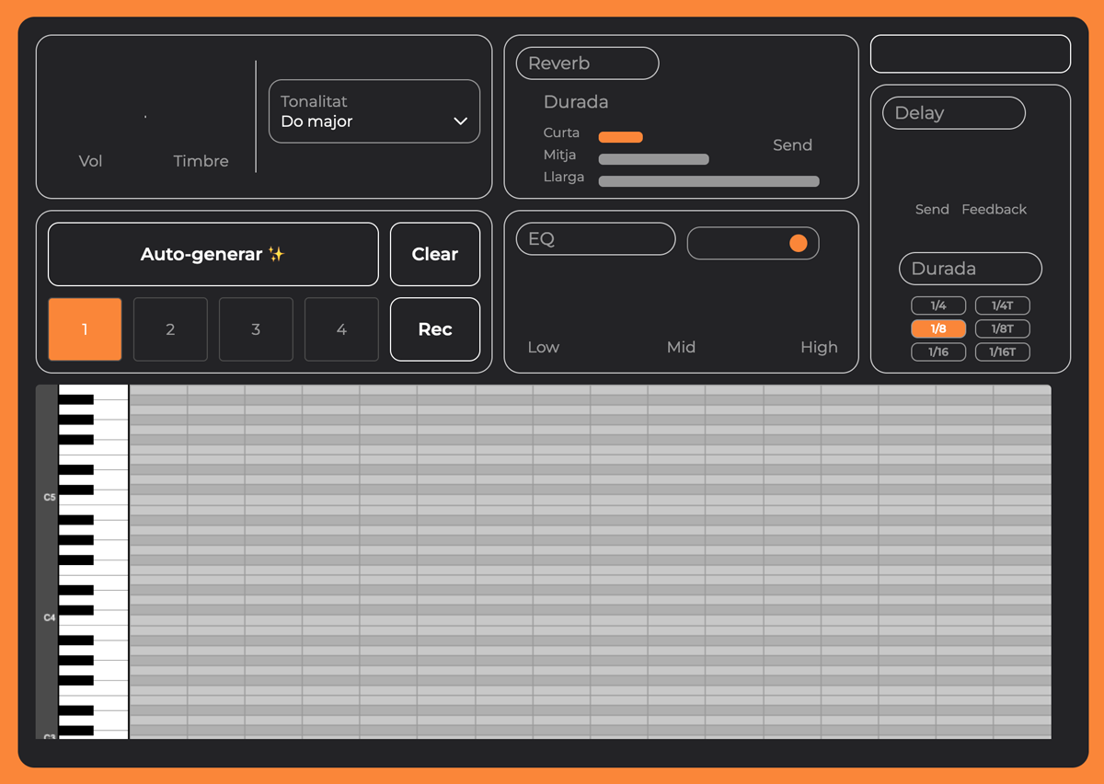Select pattern slot 1
The image size is (1104, 784).
[x=85, y=329]
